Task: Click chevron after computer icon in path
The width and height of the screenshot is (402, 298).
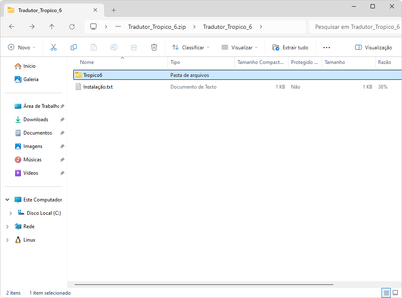Action: (x=106, y=27)
